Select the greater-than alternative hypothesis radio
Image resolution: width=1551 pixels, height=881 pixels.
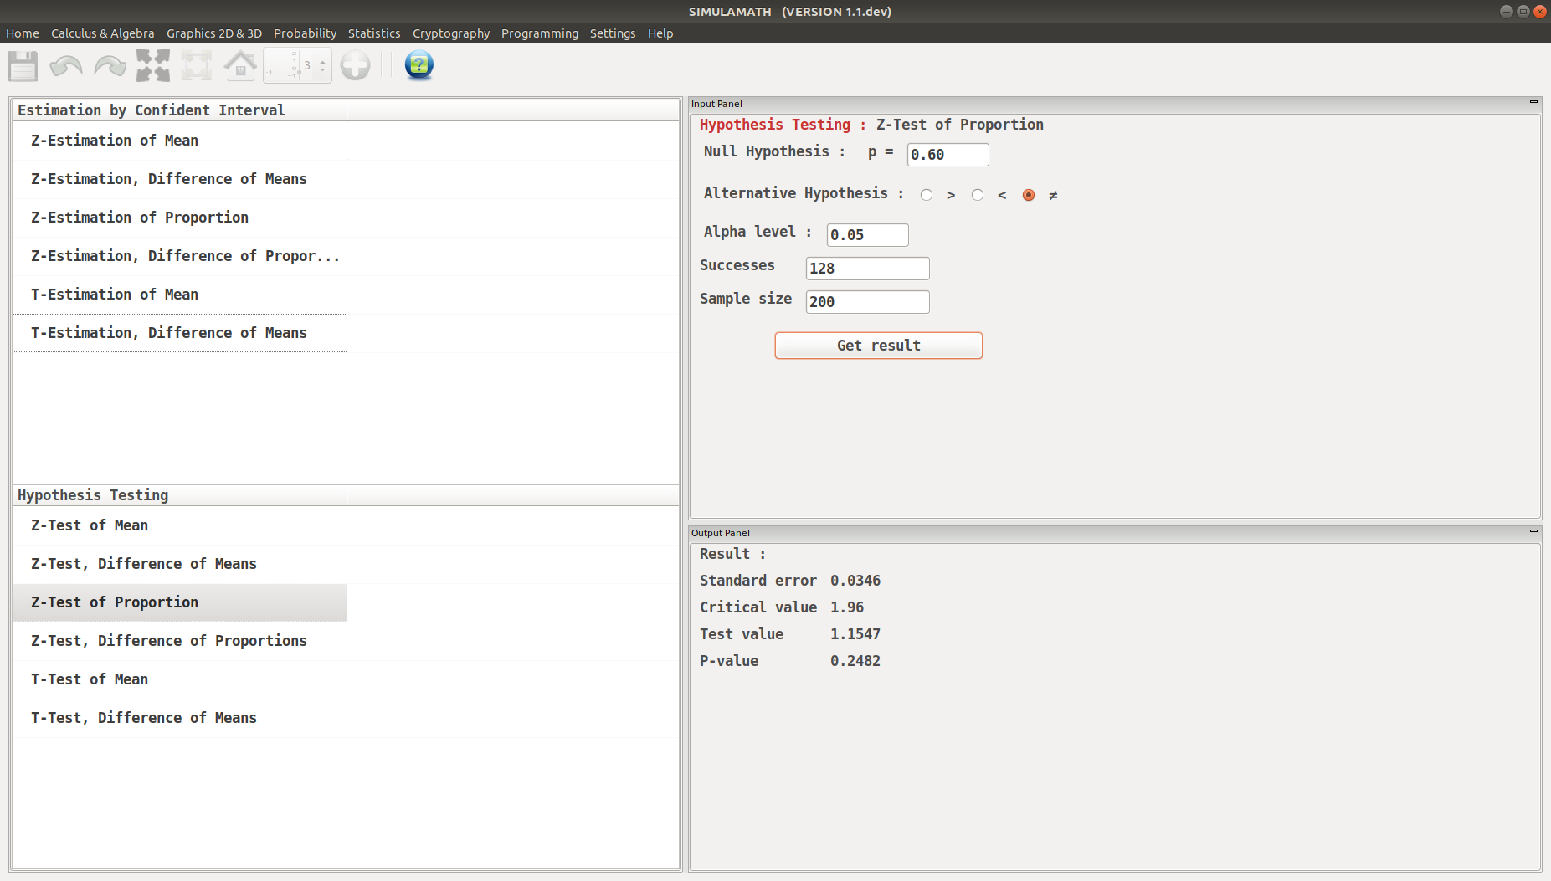click(927, 195)
